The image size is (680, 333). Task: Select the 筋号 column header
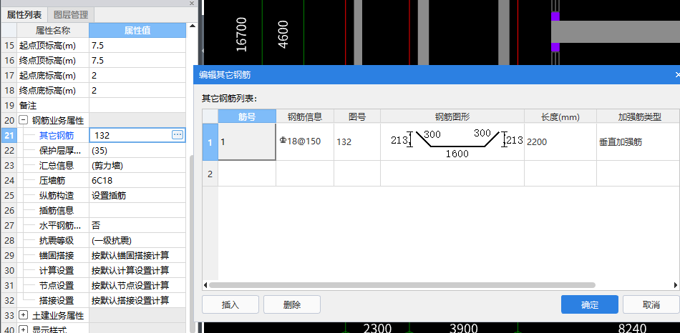pyautogui.click(x=247, y=116)
